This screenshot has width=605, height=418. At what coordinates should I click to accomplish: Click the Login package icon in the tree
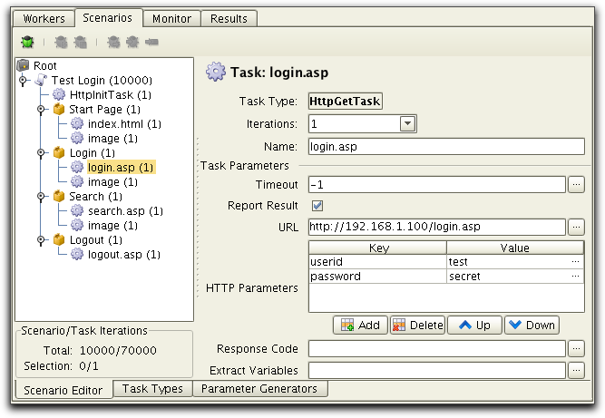point(59,152)
